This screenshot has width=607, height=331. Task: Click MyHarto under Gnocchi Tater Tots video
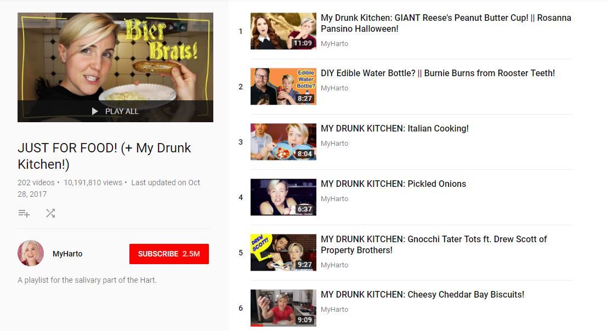click(334, 265)
